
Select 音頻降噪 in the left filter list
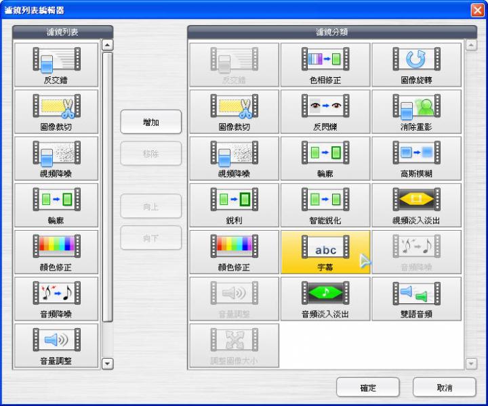56,299
